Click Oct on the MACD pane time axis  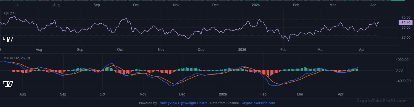click(103, 95)
